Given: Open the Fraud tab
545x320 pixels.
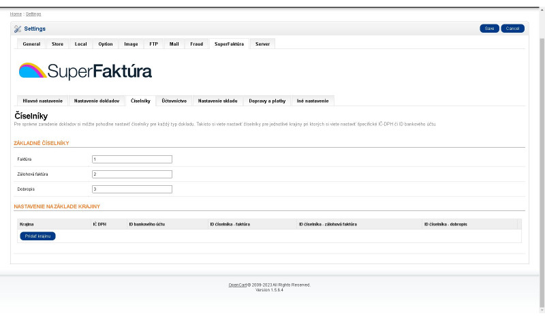Looking at the screenshot, I should coord(196,44).
